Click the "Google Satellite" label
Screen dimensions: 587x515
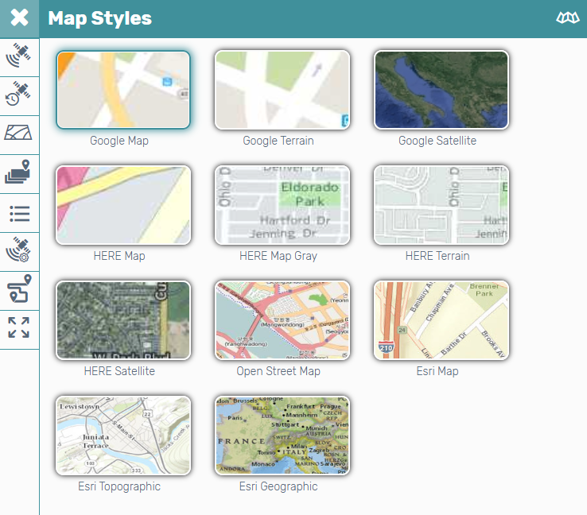point(437,141)
